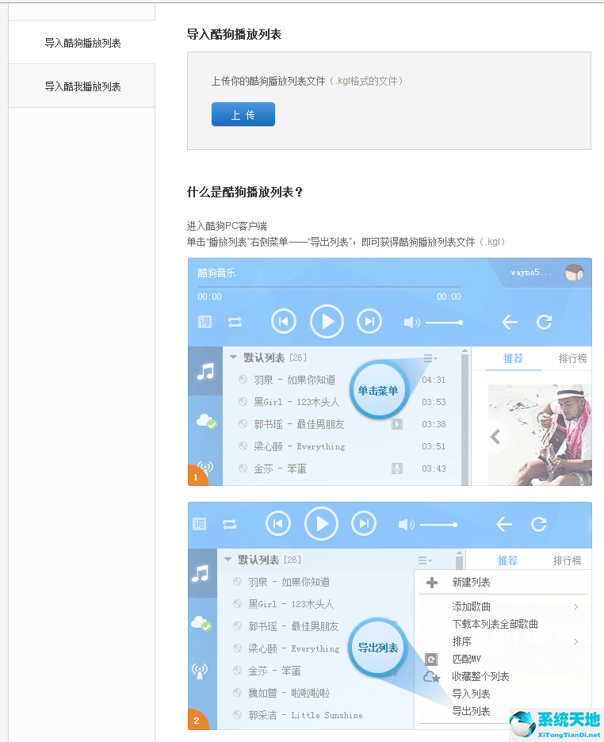Click the radio broadcast sidebar icon in step 2 player
Viewport: 604px width, 742px height.
200,671
